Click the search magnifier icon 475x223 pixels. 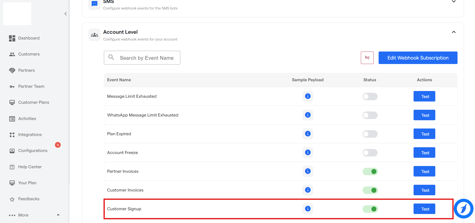111,57
